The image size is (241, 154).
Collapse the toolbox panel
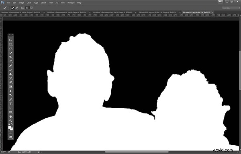tap(9, 35)
